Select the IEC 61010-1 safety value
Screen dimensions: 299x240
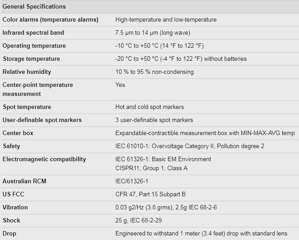click(x=190, y=146)
